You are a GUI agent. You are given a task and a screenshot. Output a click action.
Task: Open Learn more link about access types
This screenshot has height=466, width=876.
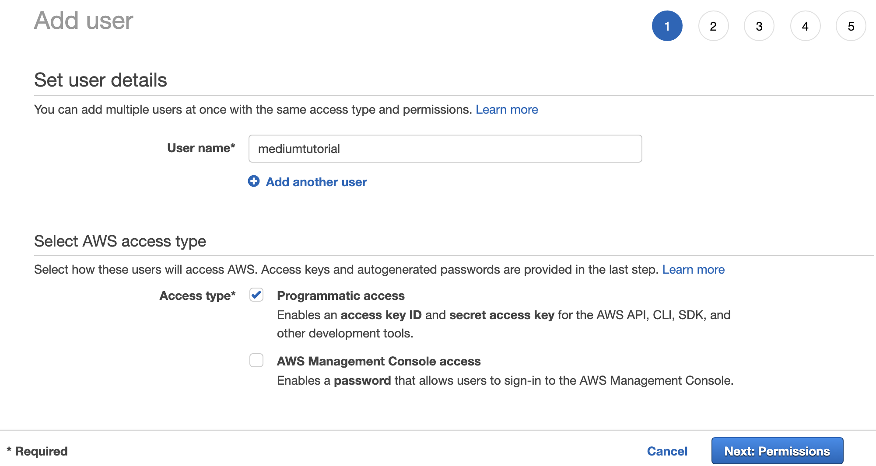click(x=693, y=269)
